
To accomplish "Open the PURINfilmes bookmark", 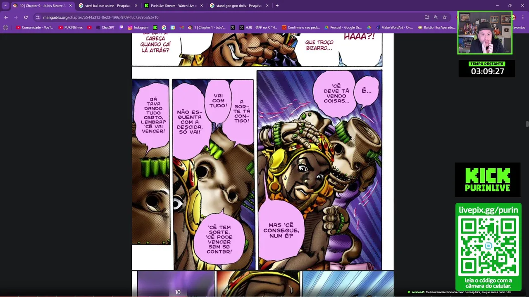I will 71,28.
